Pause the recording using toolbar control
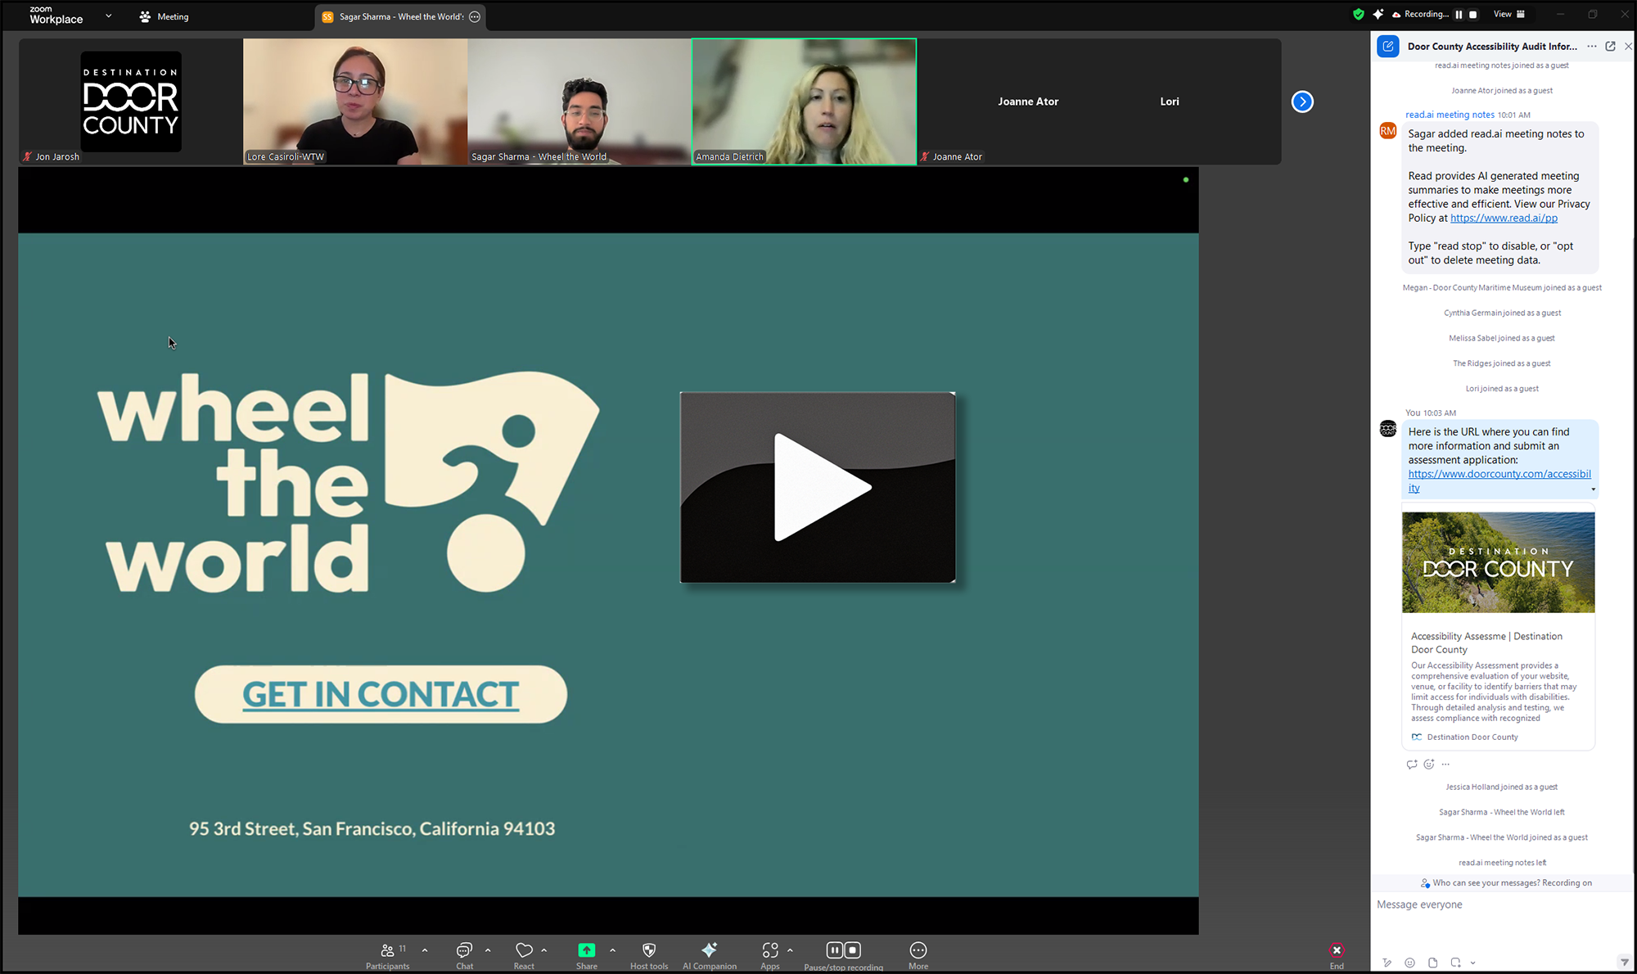Viewport: 1637px width, 974px height. [x=834, y=949]
